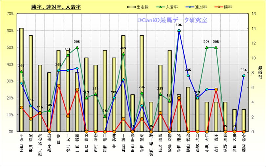Select the red circle marker above 古川 吉洋
Screen dimensions: 266x167
(x=216, y=89)
